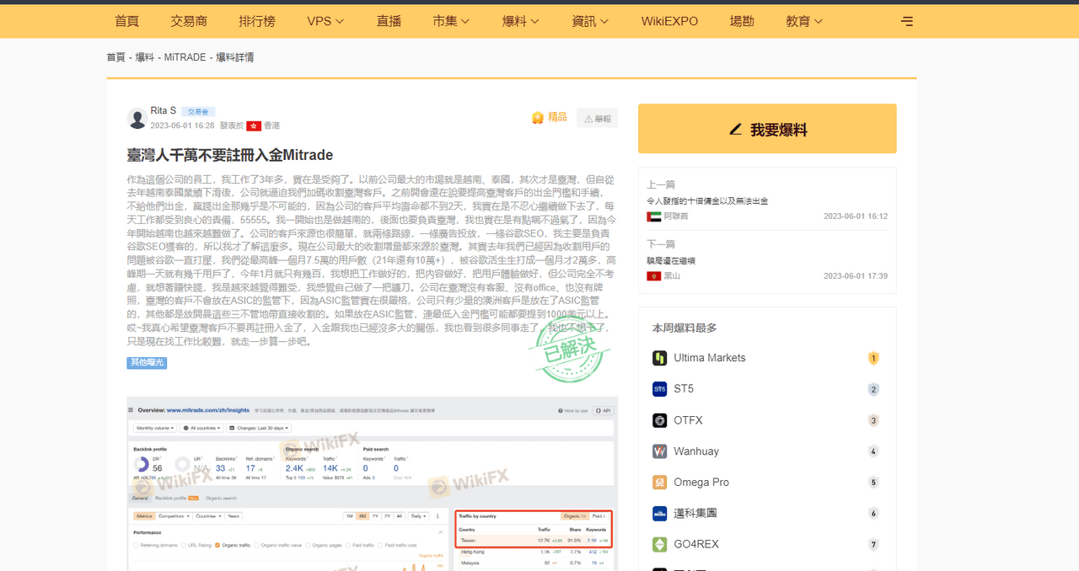Click the 本周爆料最多 heading
Image resolution: width=1079 pixels, height=571 pixels.
tap(684, 328)
